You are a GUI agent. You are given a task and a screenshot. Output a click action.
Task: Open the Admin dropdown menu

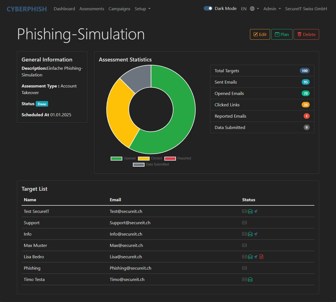pyautogui.click(x=272, y=9)
